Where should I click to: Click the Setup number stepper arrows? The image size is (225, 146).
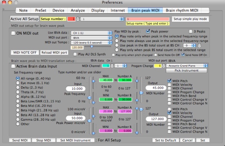[x=78, y=19]
